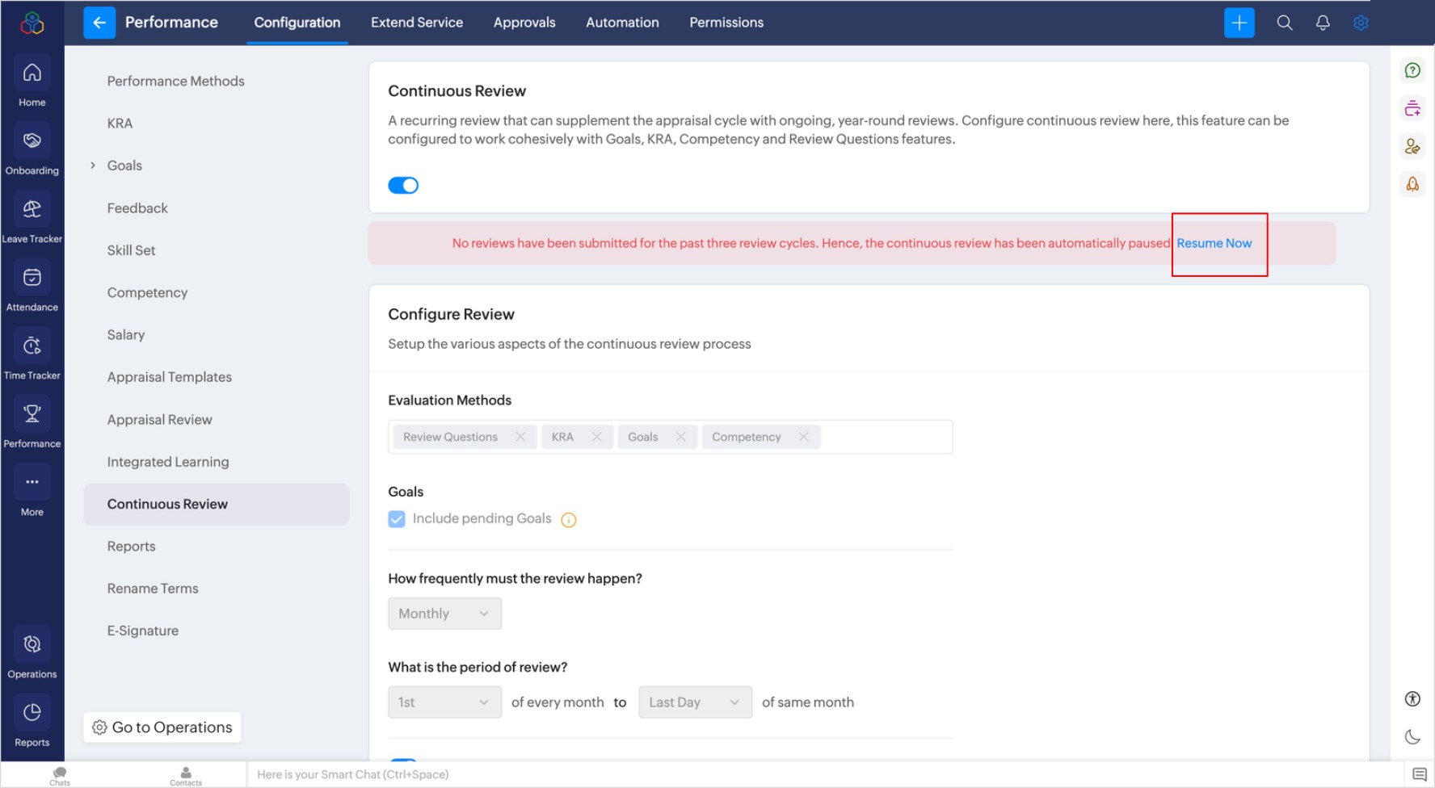Viewport: 1435px width, 788px height.
Task: Expand the Goals sidebar section
Action: 93,166
